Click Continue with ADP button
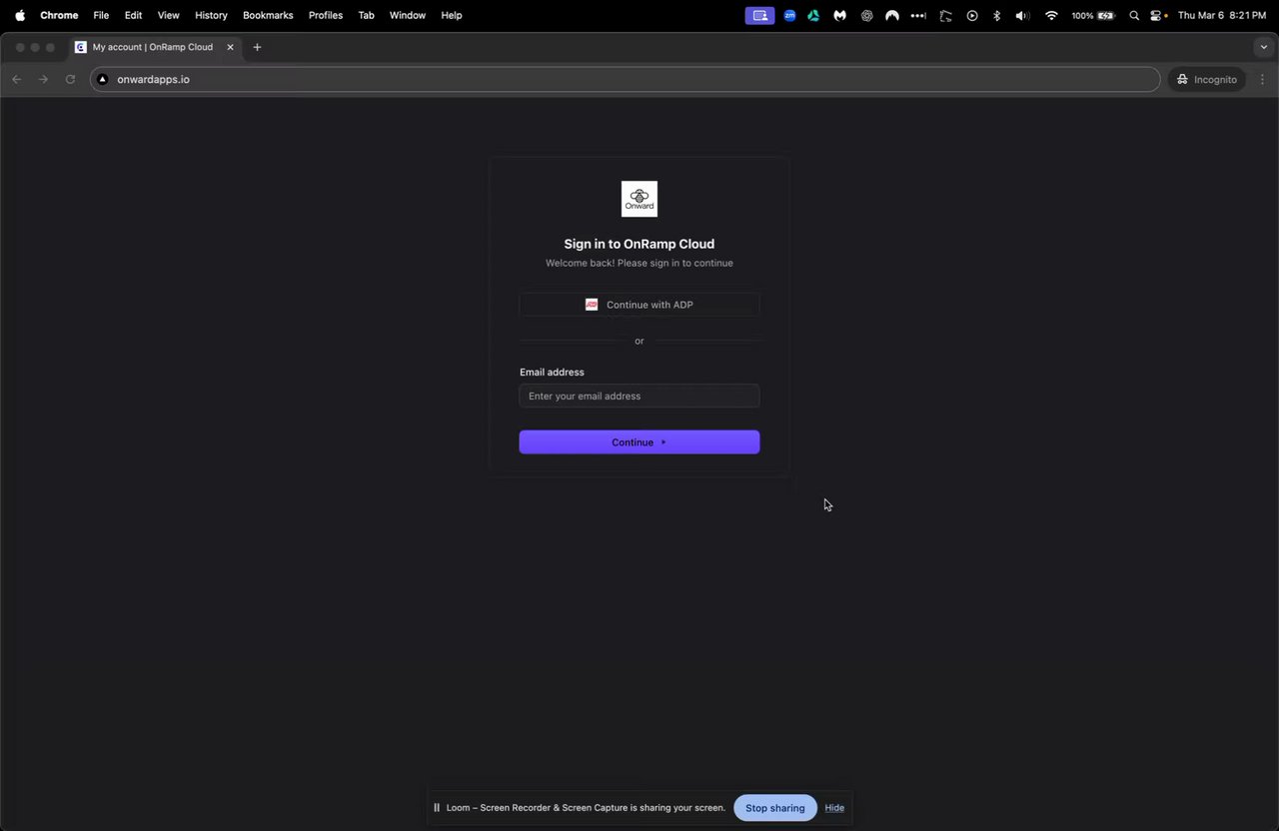This screenshot has width=1279, height=831. [x=639, y=305]
